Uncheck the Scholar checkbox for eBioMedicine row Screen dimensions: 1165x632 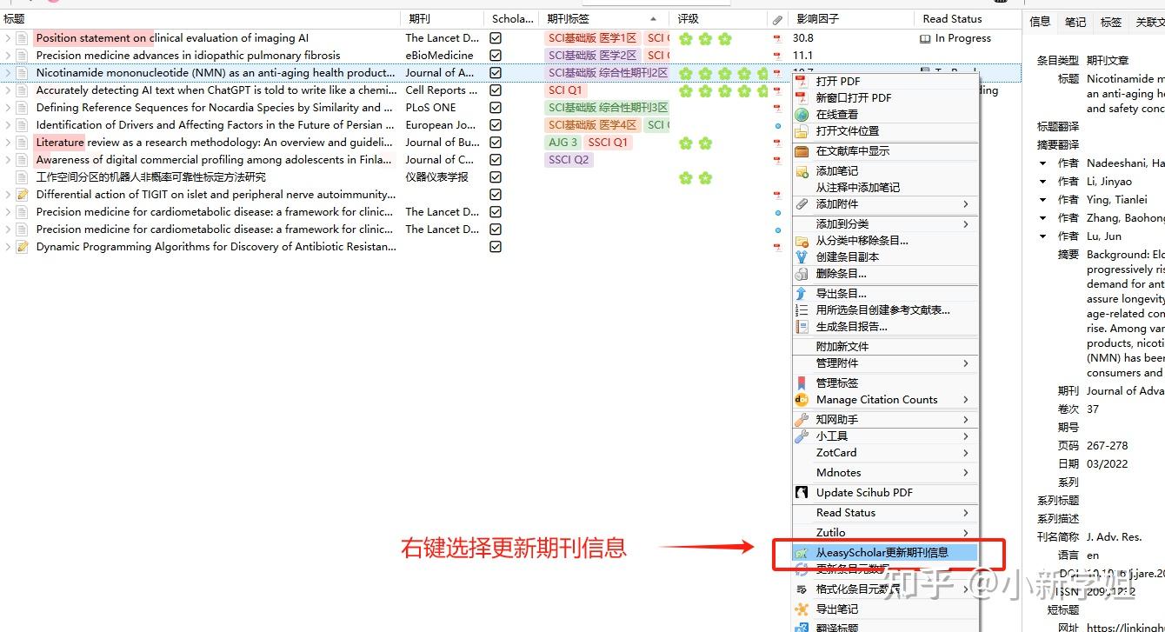[x=496, y=55]
